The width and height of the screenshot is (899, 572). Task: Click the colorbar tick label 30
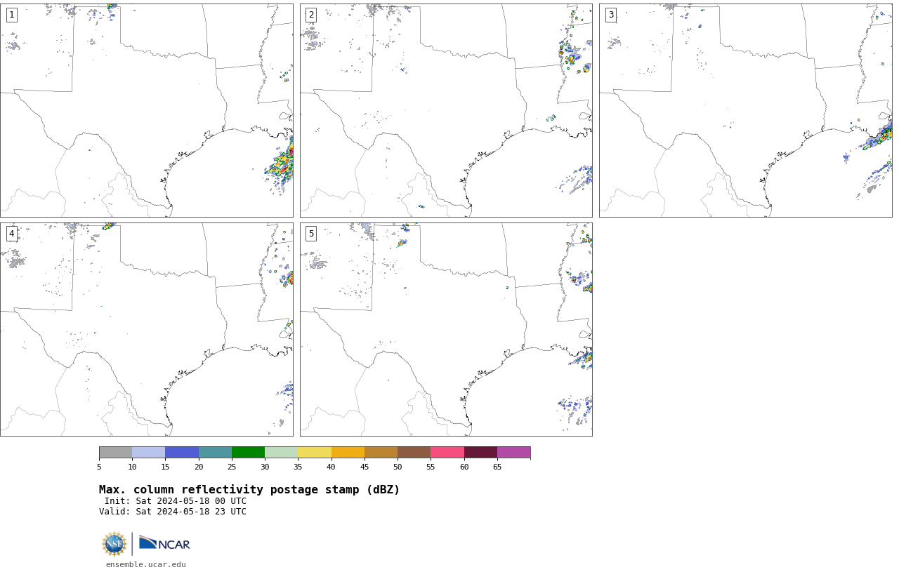265,467
